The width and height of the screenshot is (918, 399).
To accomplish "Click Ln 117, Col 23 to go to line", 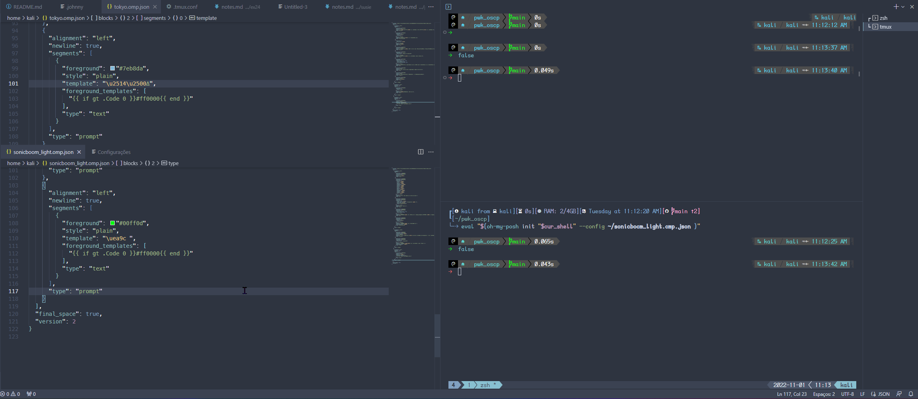I will pyautogui.click(x=792, y=394).
